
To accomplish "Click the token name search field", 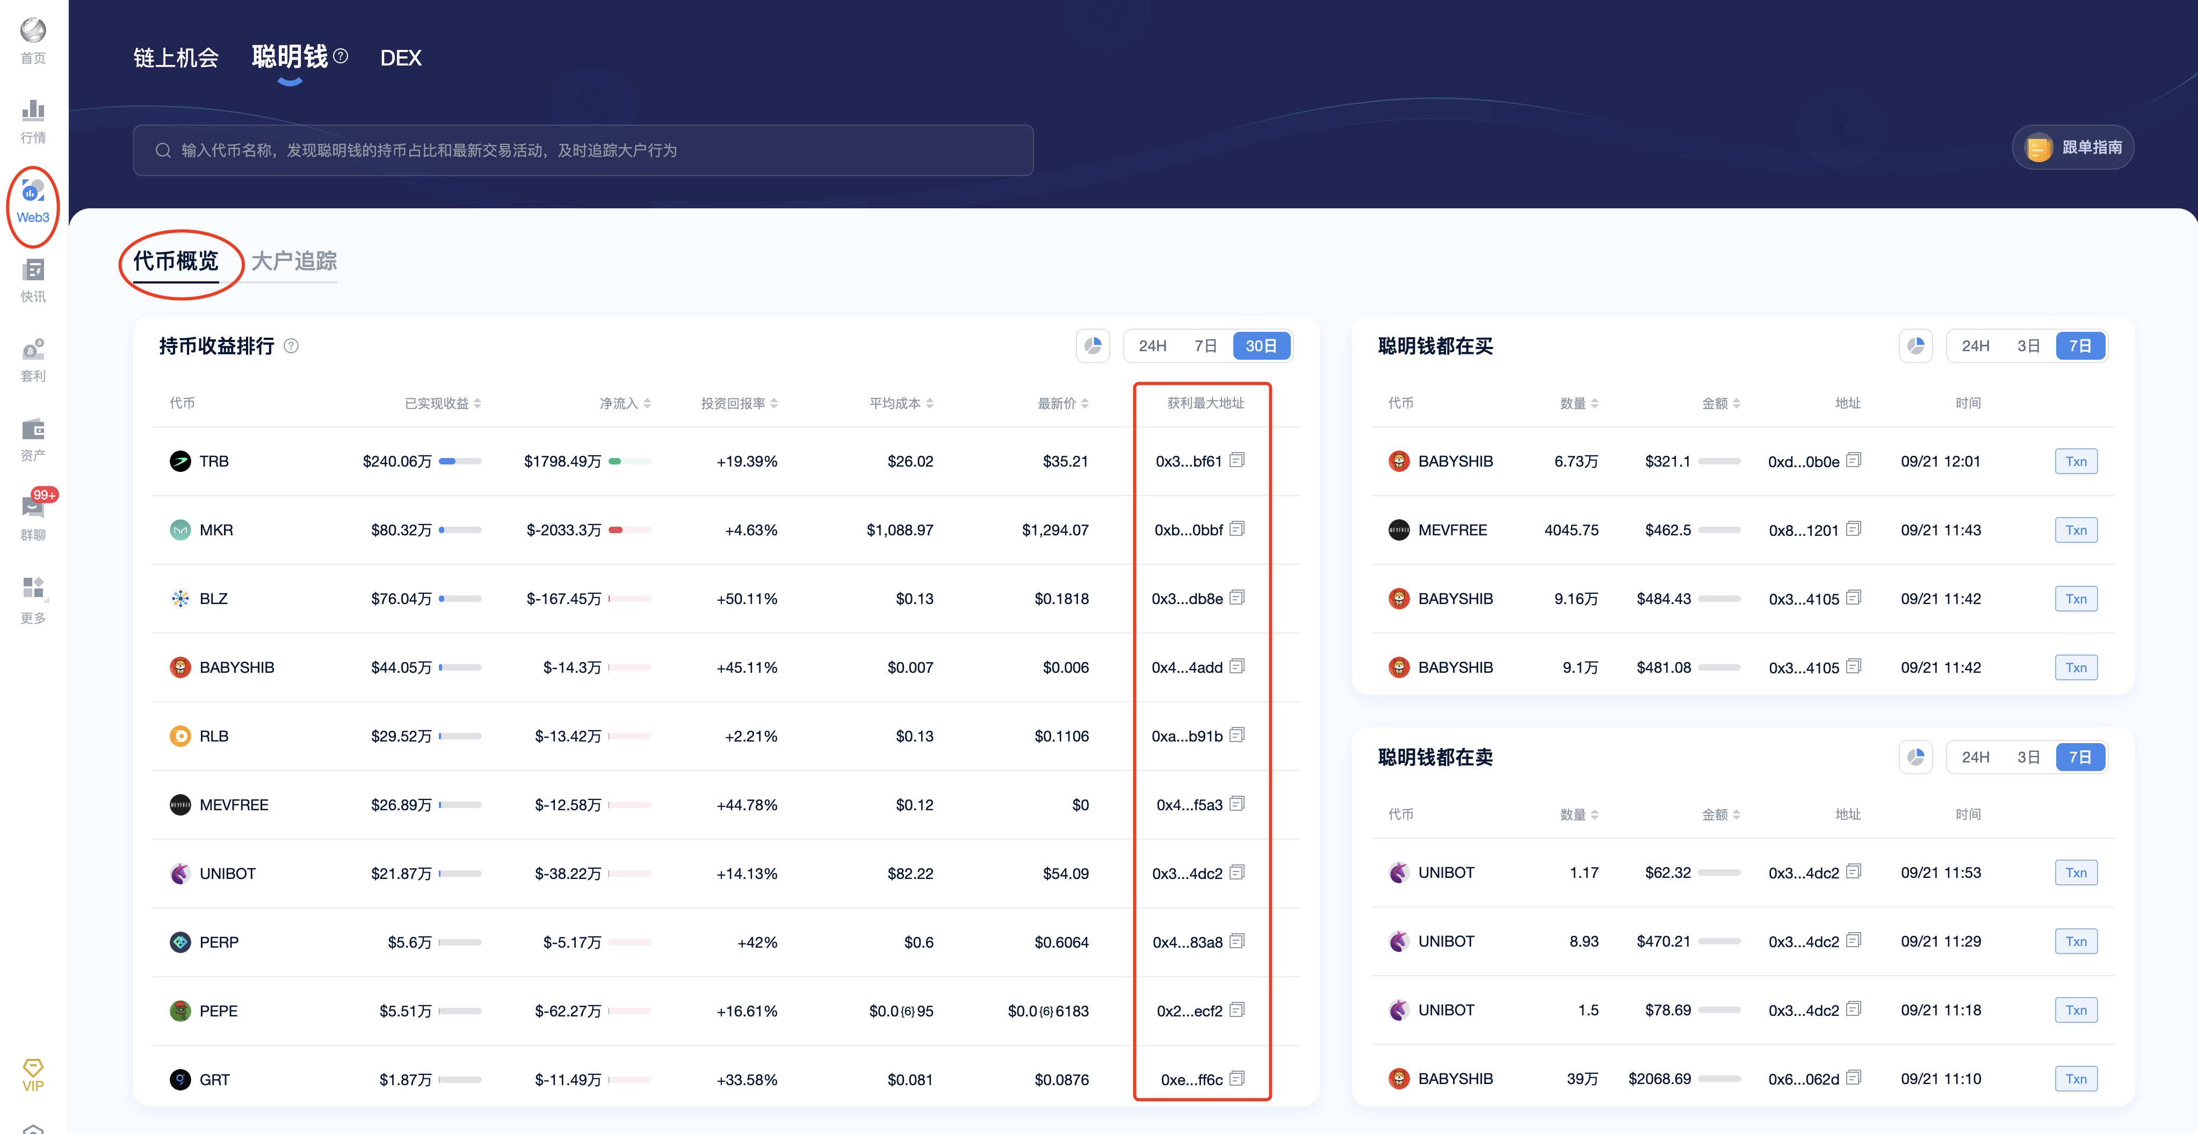I will [583, 150].
